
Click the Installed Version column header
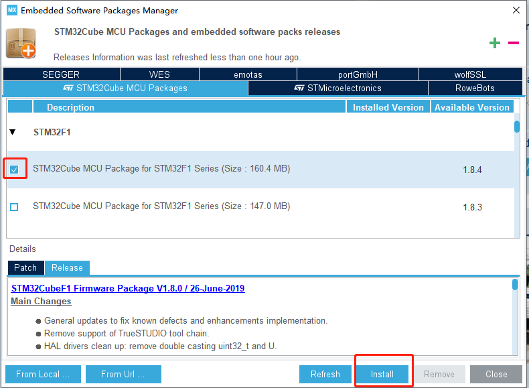pyautogui.click(x=388, y=107)
